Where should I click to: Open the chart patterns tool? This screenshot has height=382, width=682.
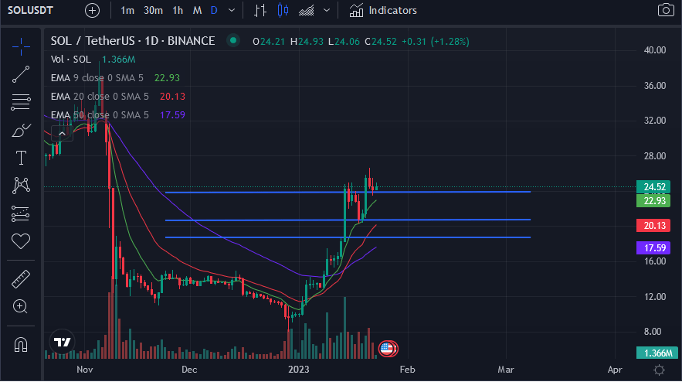[x=21, y=186]
